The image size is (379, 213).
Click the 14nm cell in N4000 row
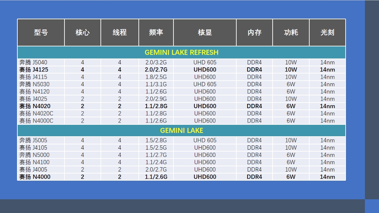click(327, 177)
